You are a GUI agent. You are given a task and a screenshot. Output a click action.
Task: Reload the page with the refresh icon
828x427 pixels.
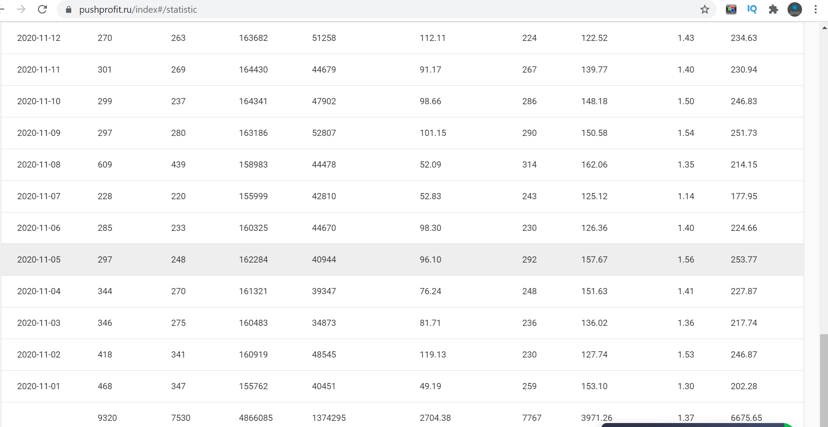click(x=42, y=9)
